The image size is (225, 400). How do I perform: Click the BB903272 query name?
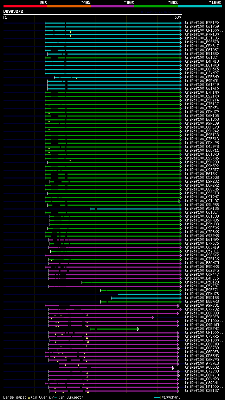(x=13, y=11)
